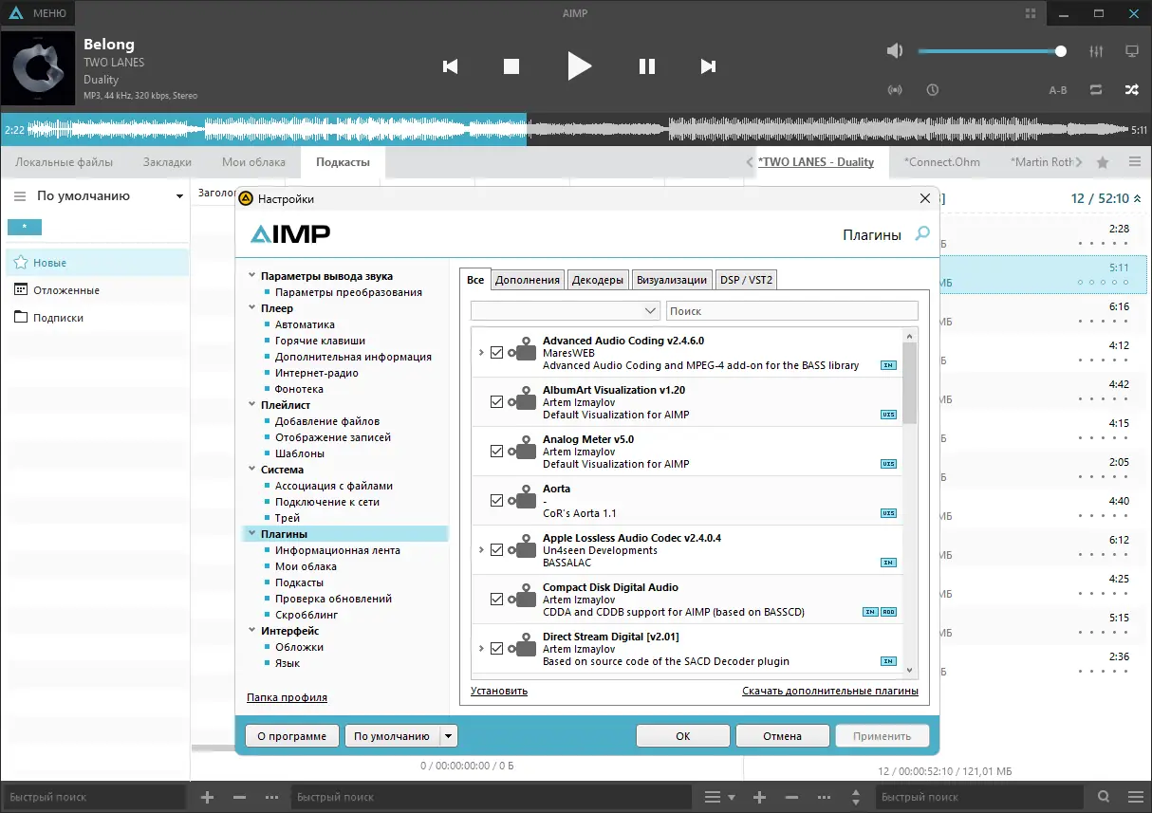Collapse the Плейлист settings section
Image resolution: width=1152 pixels, height=813 pixels.
point(251,405)
